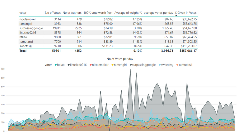Select the linuslee0216 dark legend dot
The image size is (239, 133).
click(68, 65)
